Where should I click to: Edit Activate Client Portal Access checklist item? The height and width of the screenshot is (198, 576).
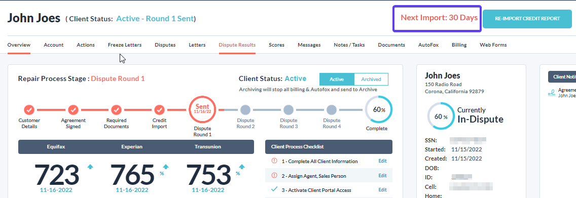(382, 190)
